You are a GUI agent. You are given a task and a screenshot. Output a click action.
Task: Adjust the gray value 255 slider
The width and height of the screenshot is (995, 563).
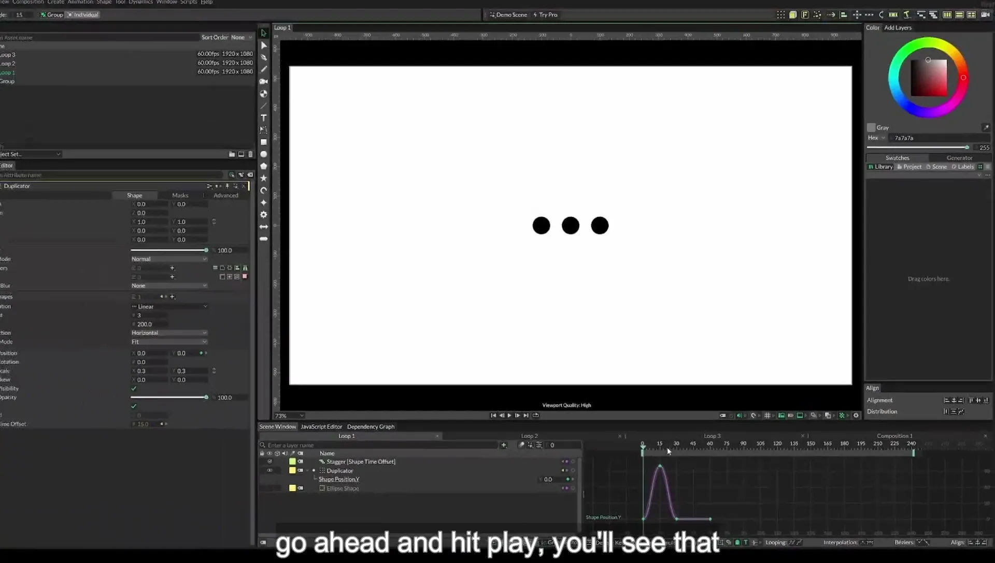(918, 147)
